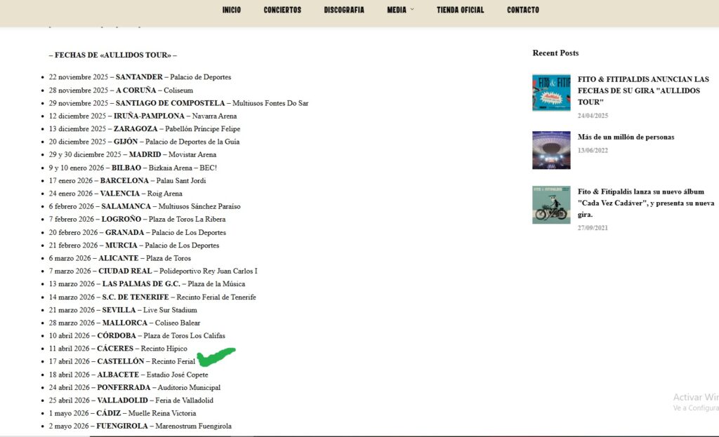
Task: Open the DISCOGRAFIA menu item
Action: (x=343, y=10)
